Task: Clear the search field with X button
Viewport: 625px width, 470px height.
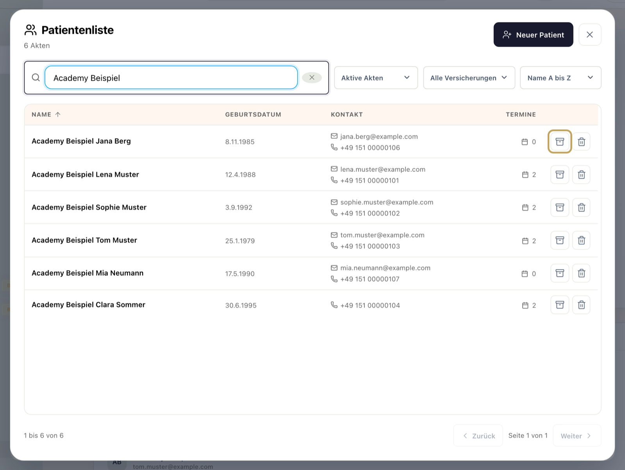Action: [x=312, y=77]
